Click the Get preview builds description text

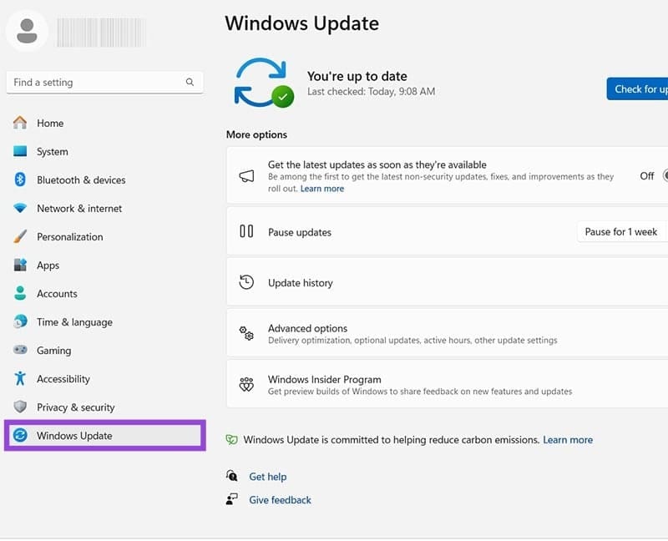420,391
